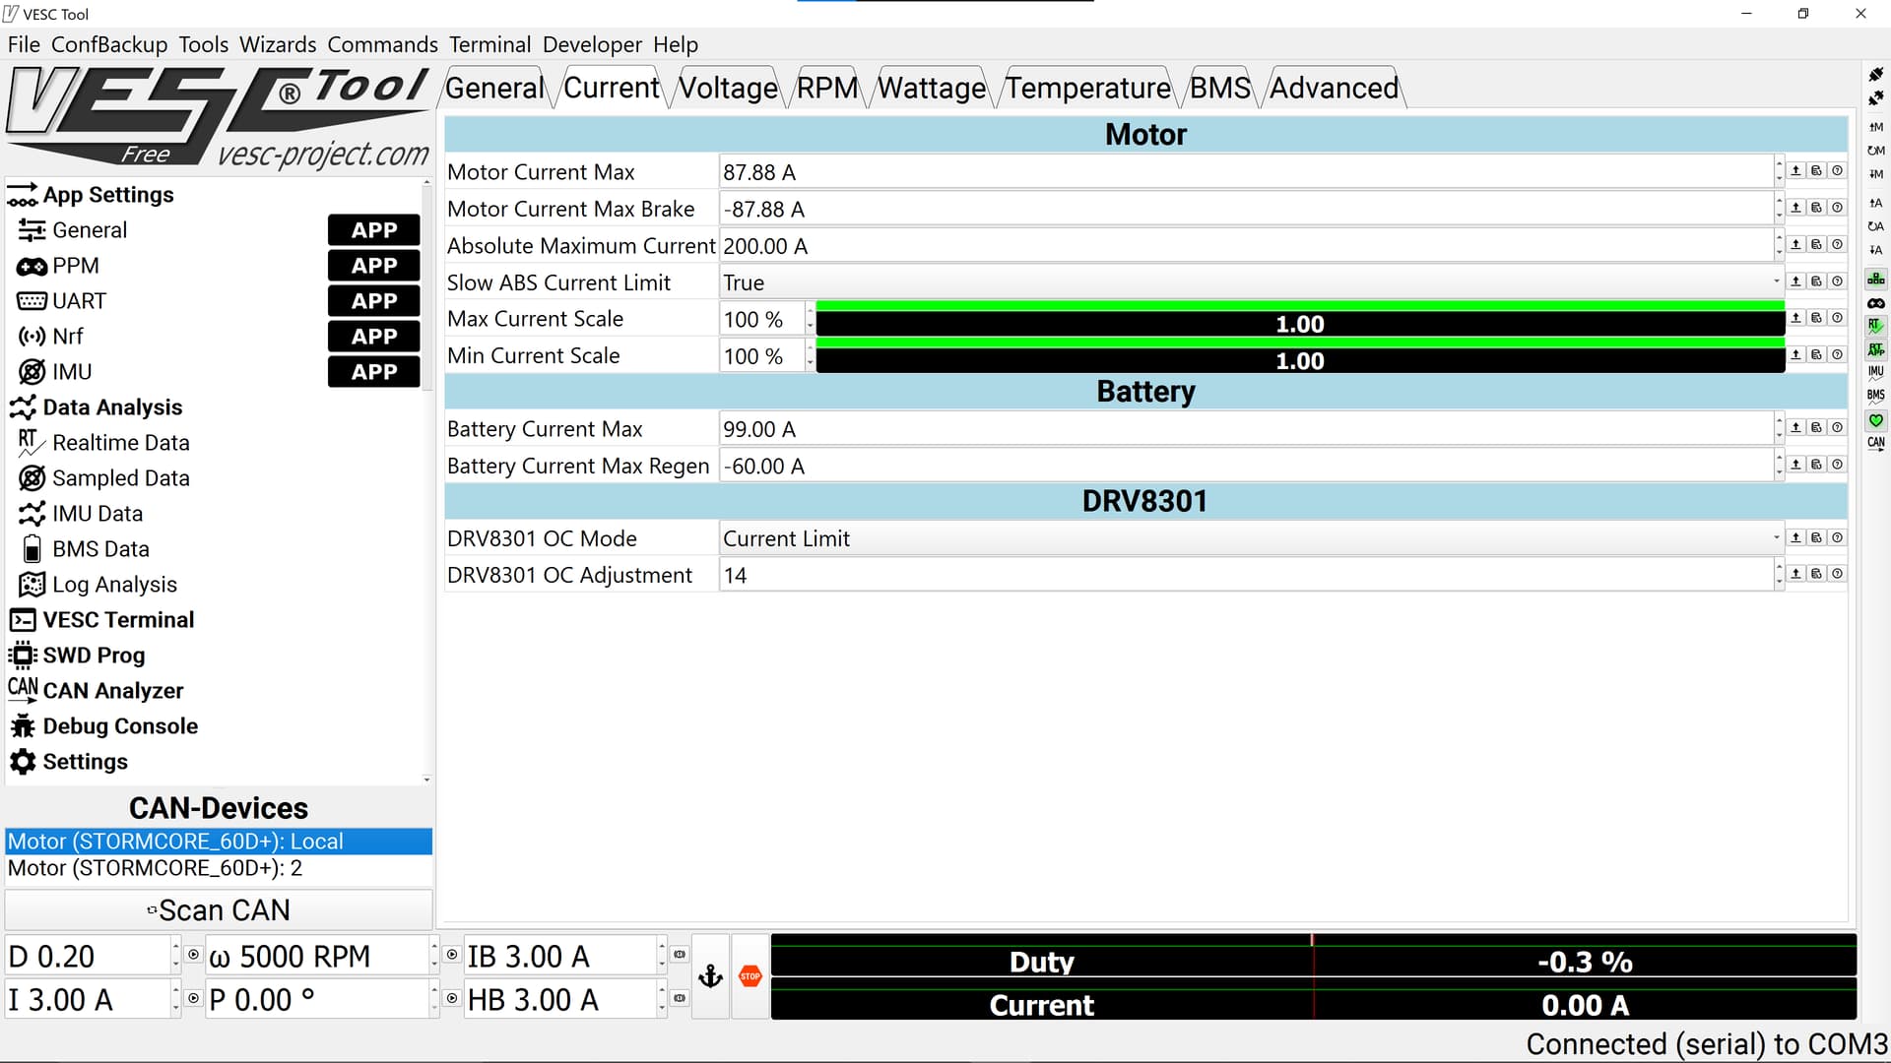Toggle the green heart alive-packets button
The width and height of the screenshot is (1891, 1063).
1875,420
